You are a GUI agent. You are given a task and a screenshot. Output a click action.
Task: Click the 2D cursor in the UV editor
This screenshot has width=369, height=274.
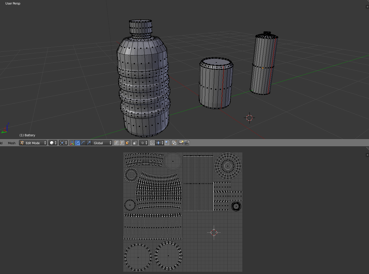pyautogui.click(x=214, y=233)
